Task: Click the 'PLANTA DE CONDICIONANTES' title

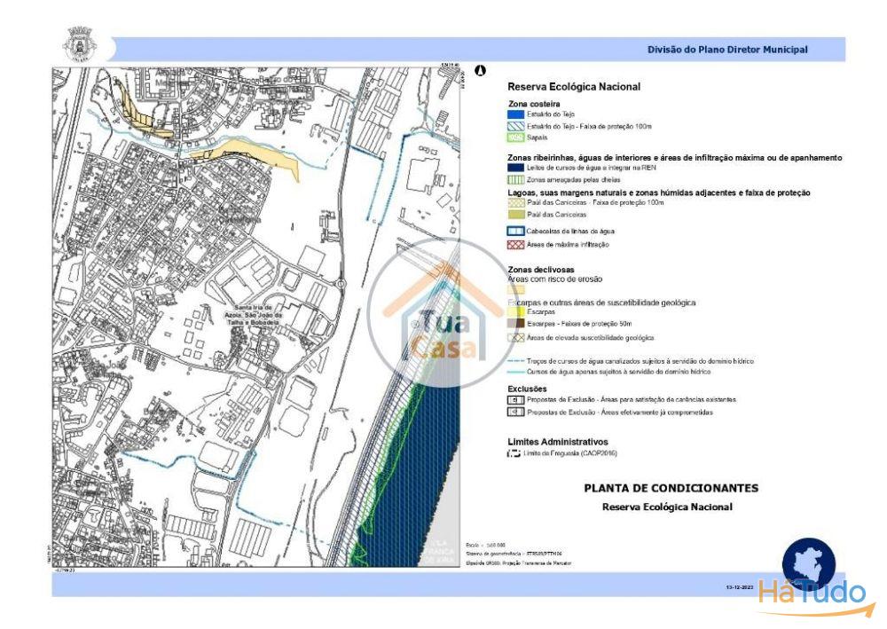Action: (x=671, y=488)
